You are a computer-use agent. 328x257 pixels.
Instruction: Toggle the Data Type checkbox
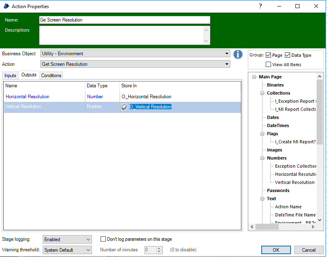click(x=287, y=55)
